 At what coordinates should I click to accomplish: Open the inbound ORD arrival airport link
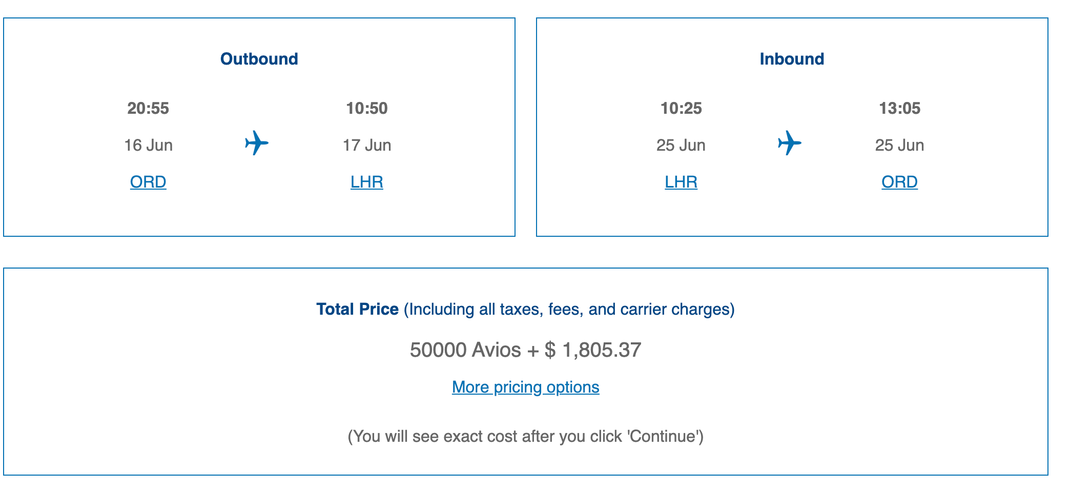coord(899,182)
